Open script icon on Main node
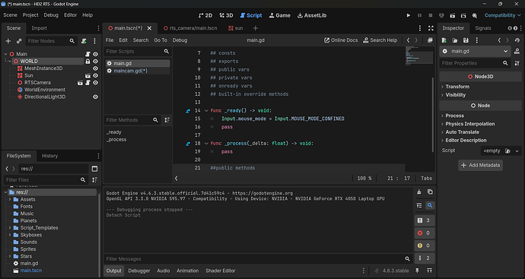The width and height of the screenshot is (525, 279). click(87, 54)
